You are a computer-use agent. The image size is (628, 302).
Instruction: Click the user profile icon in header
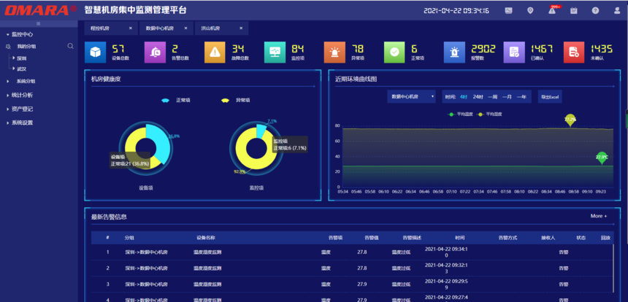616,10
